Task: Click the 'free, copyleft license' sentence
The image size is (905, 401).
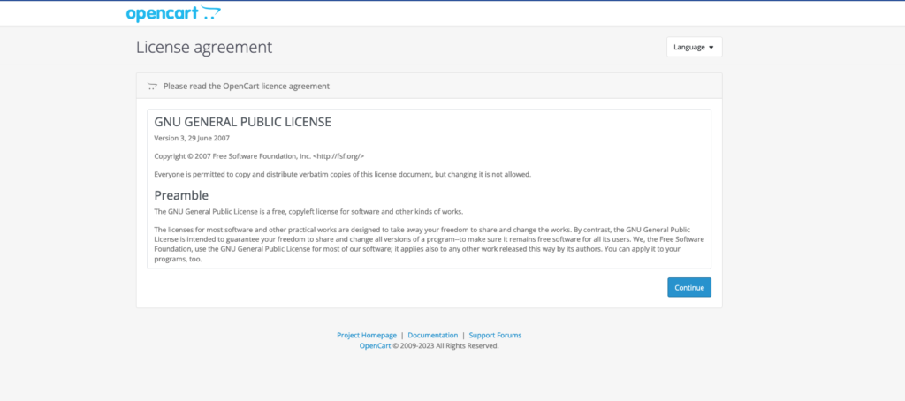Action: click(x=308, y=211)
